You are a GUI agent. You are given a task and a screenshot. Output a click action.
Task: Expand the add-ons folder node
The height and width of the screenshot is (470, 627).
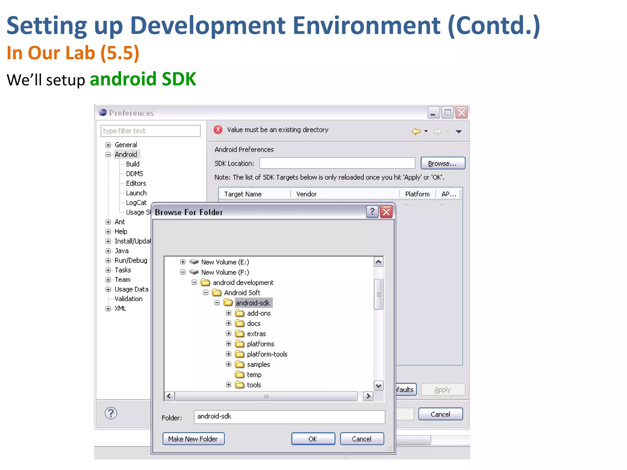[229, 313]
